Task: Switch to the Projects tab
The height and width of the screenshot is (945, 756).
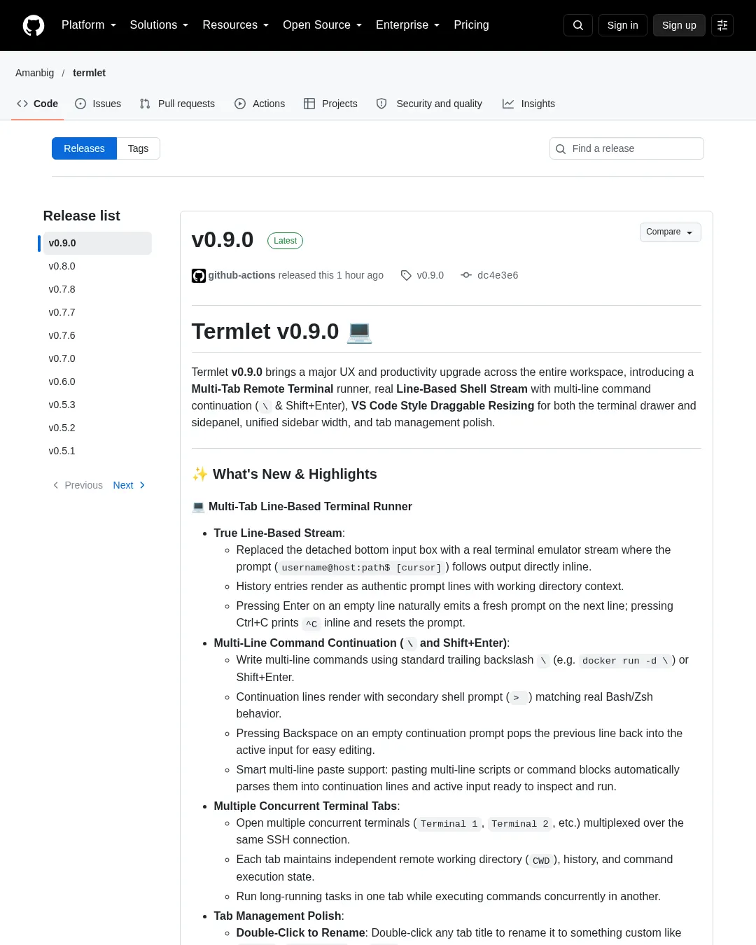Action: (330, 104)
